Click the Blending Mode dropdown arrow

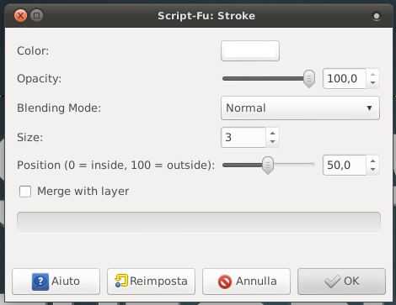(369, 108)
